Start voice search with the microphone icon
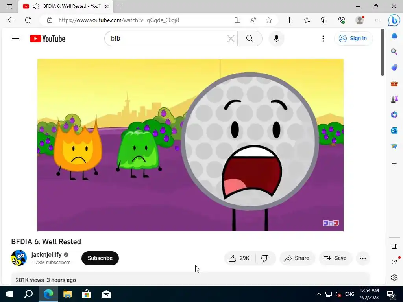403x302 pixels. pos(277,39)
